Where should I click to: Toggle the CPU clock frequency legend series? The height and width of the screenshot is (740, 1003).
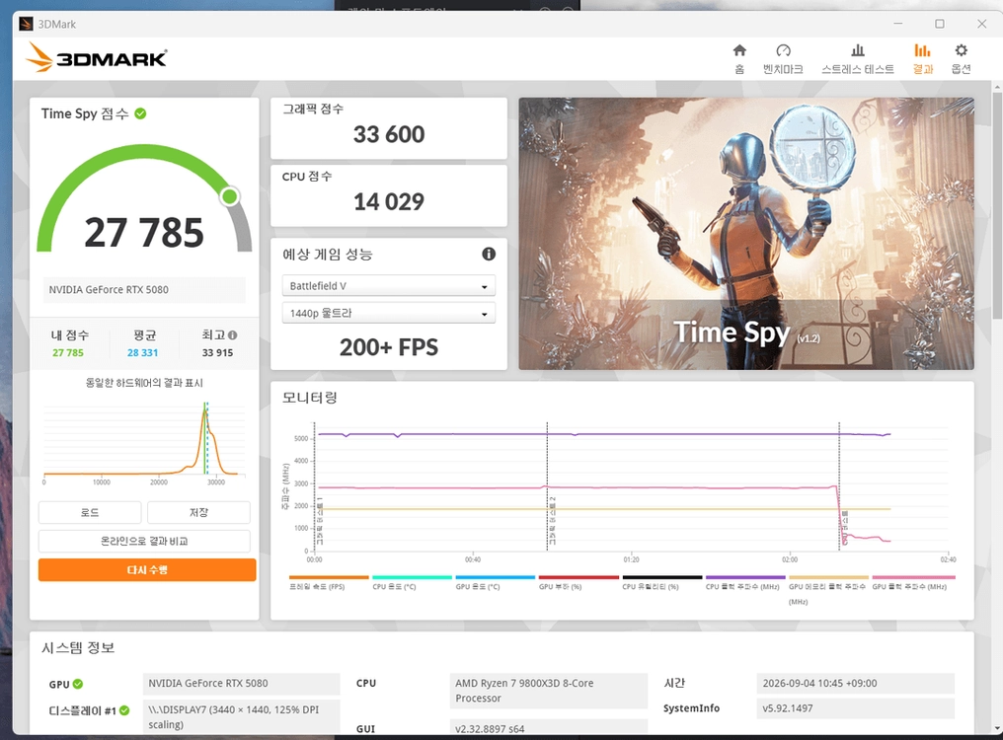(x=744, y=583)
